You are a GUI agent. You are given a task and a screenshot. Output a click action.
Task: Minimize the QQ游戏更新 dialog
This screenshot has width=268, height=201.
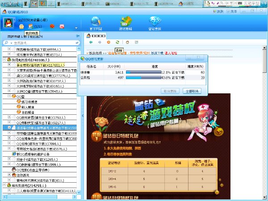[189, 58]
